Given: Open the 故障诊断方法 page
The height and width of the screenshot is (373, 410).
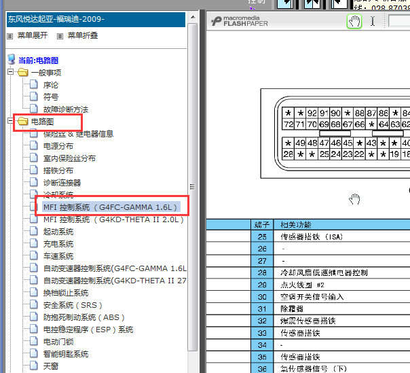Looking at the screenshot, I should pos(66,109).
